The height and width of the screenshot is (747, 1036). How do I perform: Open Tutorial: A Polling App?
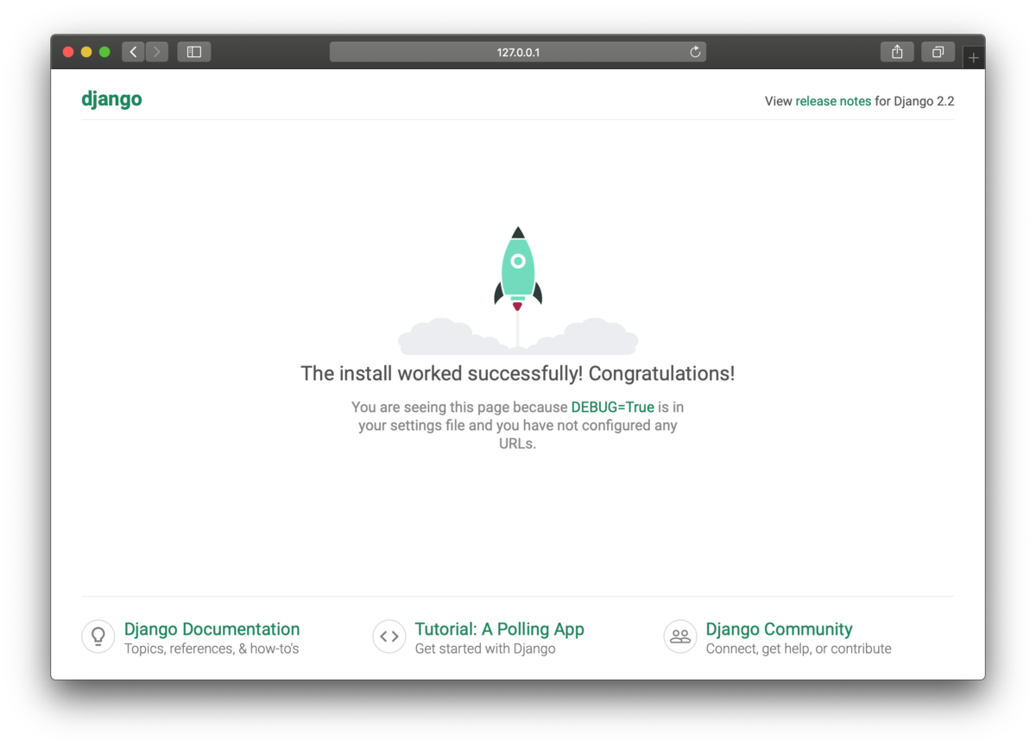click(x=500, y=629)
